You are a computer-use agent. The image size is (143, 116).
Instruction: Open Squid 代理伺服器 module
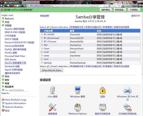tap(14, 70)
